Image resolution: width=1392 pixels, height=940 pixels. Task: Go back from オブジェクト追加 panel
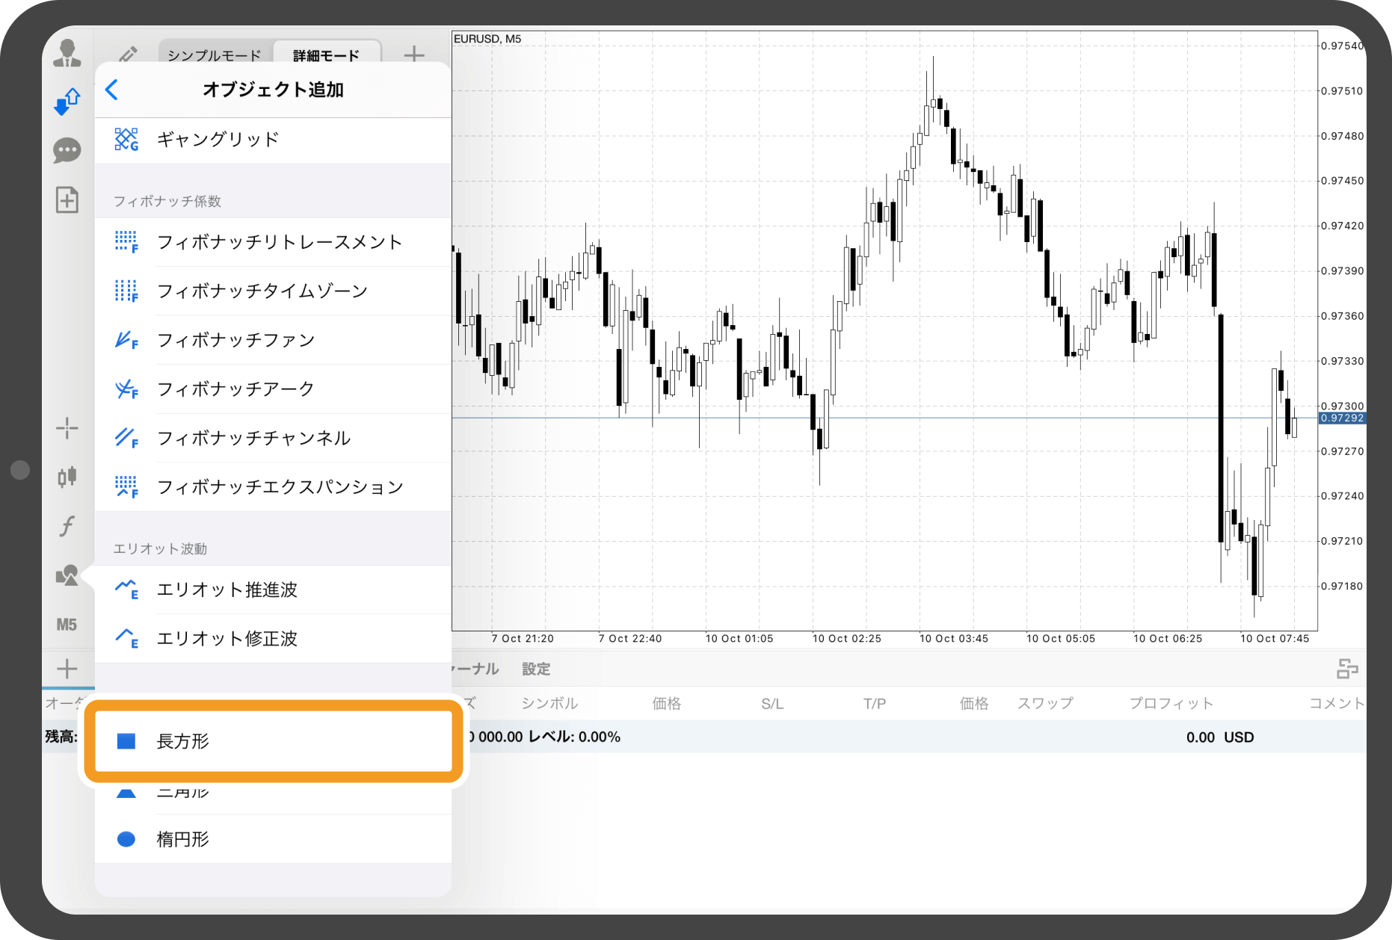(112, 90)
